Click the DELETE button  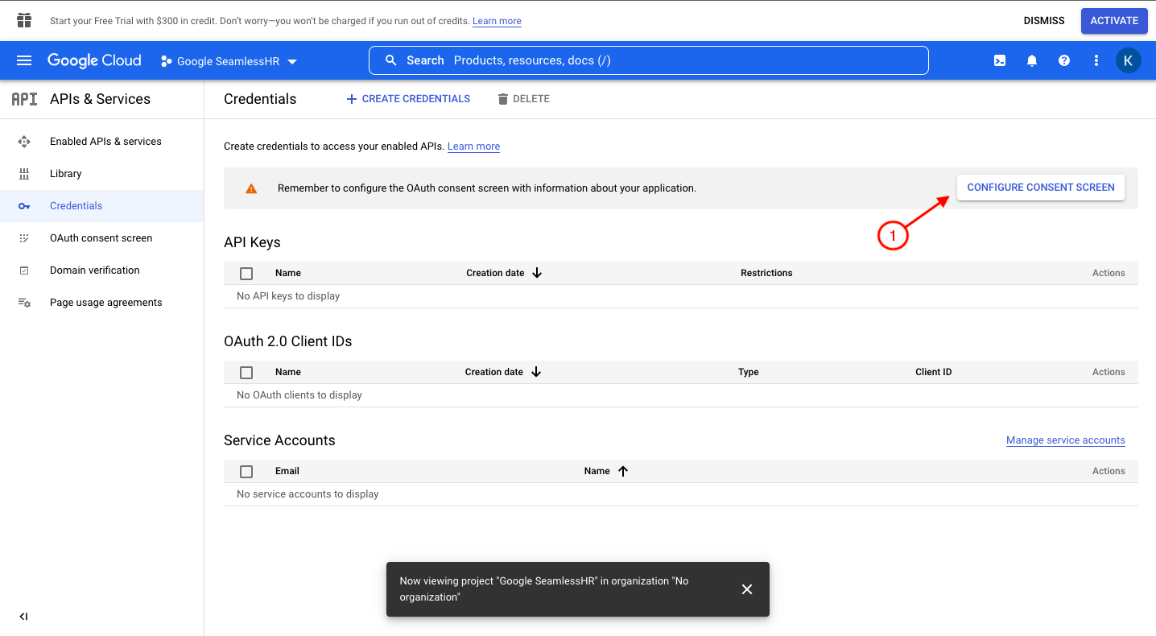tap(523, 99)
